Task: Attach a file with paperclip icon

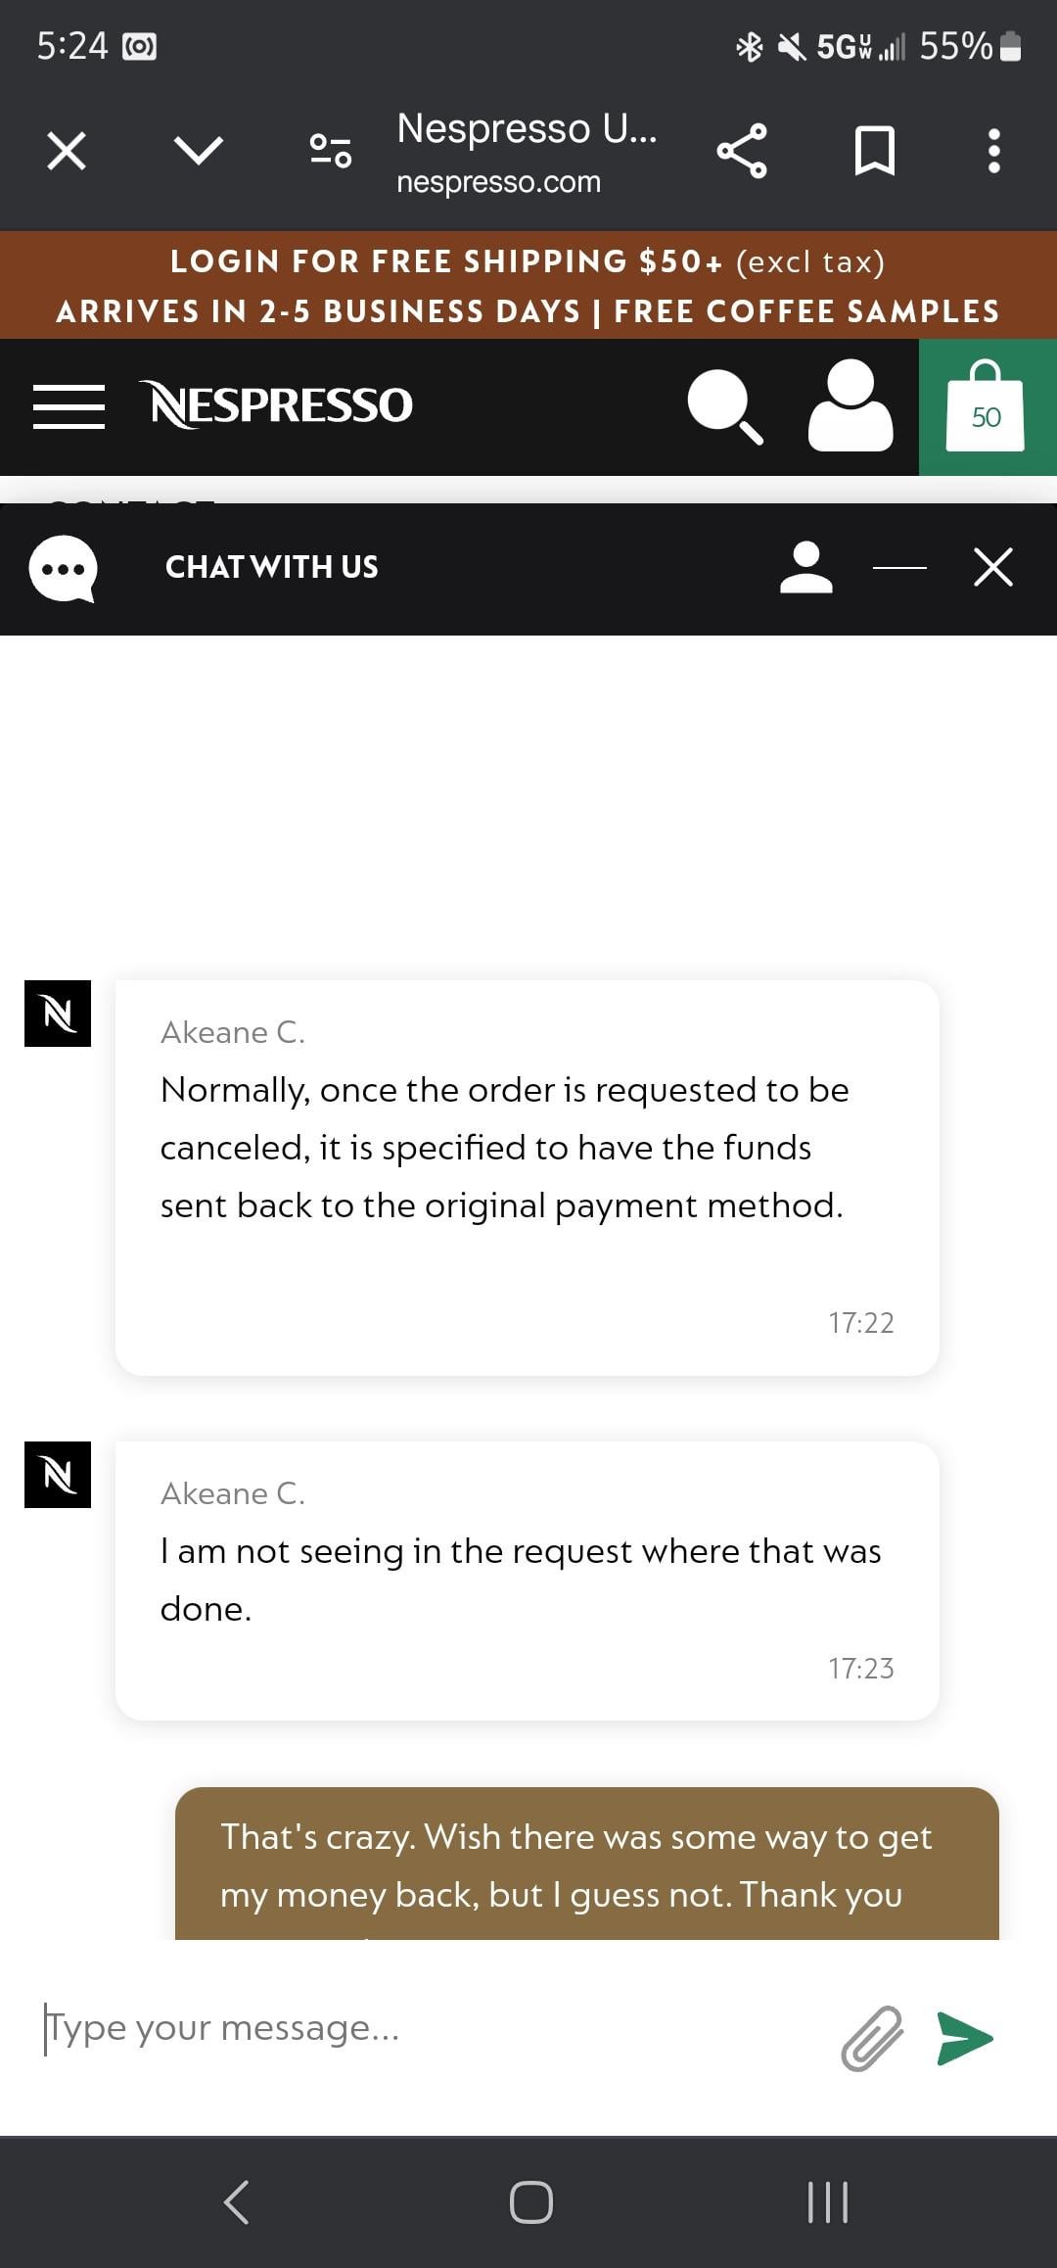Action: 871,2039
